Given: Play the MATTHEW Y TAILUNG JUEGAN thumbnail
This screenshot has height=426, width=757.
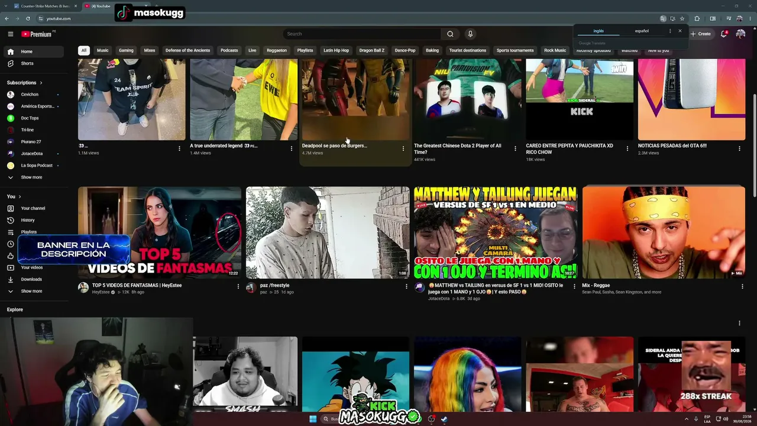Looking at the screenshot, I should 496,233.
